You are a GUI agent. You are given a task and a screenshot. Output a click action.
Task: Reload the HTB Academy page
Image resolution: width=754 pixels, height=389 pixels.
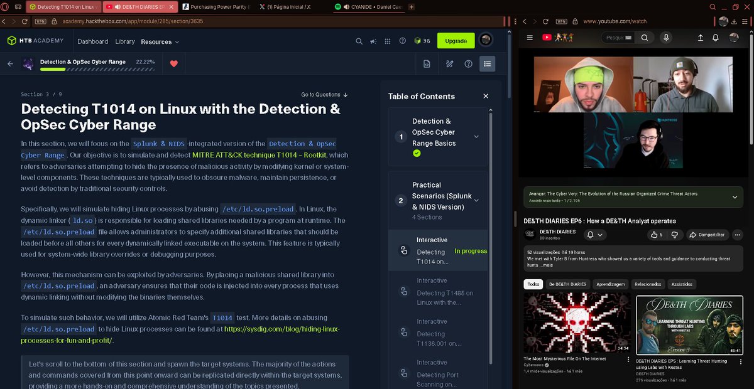coord(26,21)
